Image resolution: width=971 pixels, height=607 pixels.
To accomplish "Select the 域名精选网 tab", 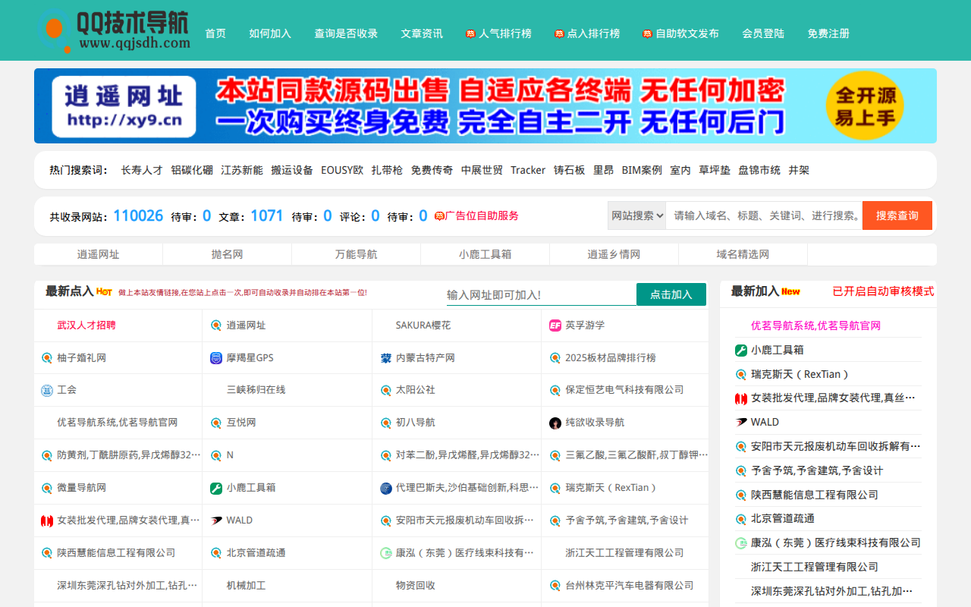I will [x=743, y=254].
